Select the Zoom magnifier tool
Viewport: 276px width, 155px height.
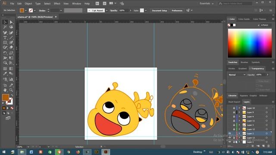(x=11, y=90)
